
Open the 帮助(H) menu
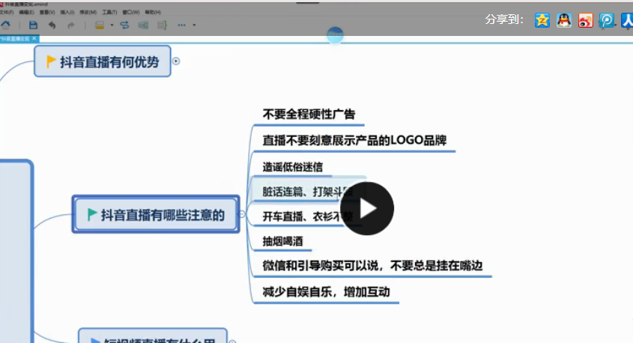pyautogui.click(x=153, y=12)
